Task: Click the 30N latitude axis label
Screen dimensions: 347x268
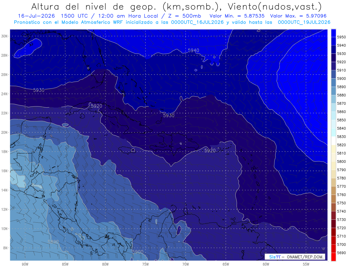Action: pos(4,36)
